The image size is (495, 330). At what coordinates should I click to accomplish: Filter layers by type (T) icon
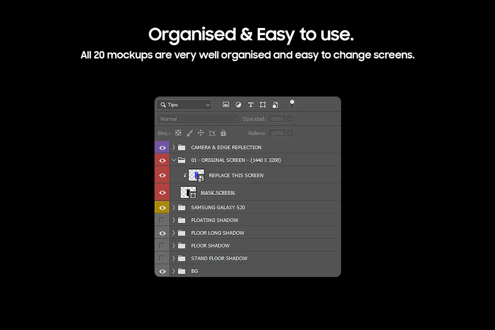click(x=251, y=104)
